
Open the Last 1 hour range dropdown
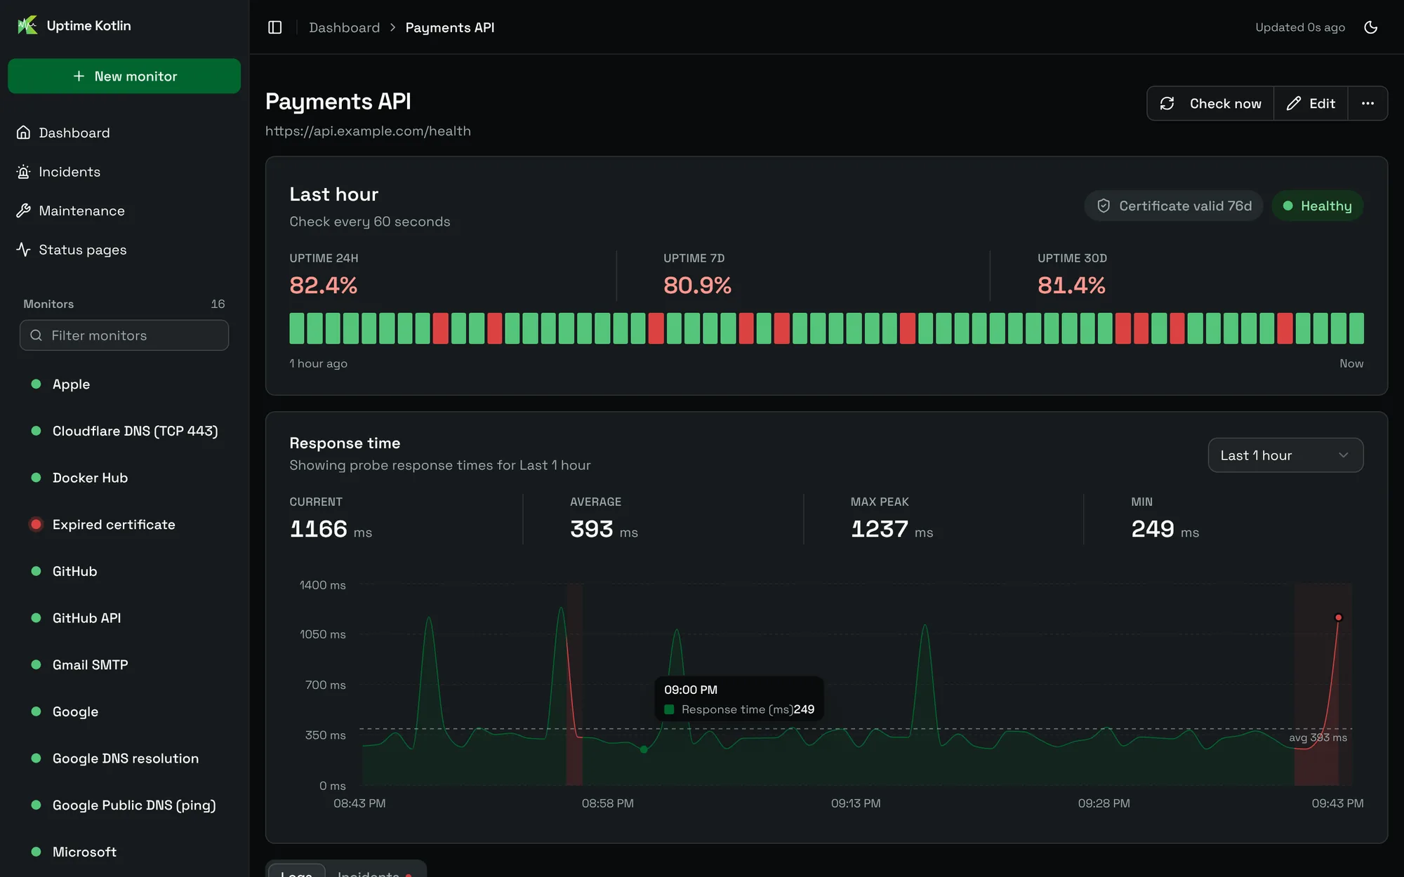[x=1285, y=455]
